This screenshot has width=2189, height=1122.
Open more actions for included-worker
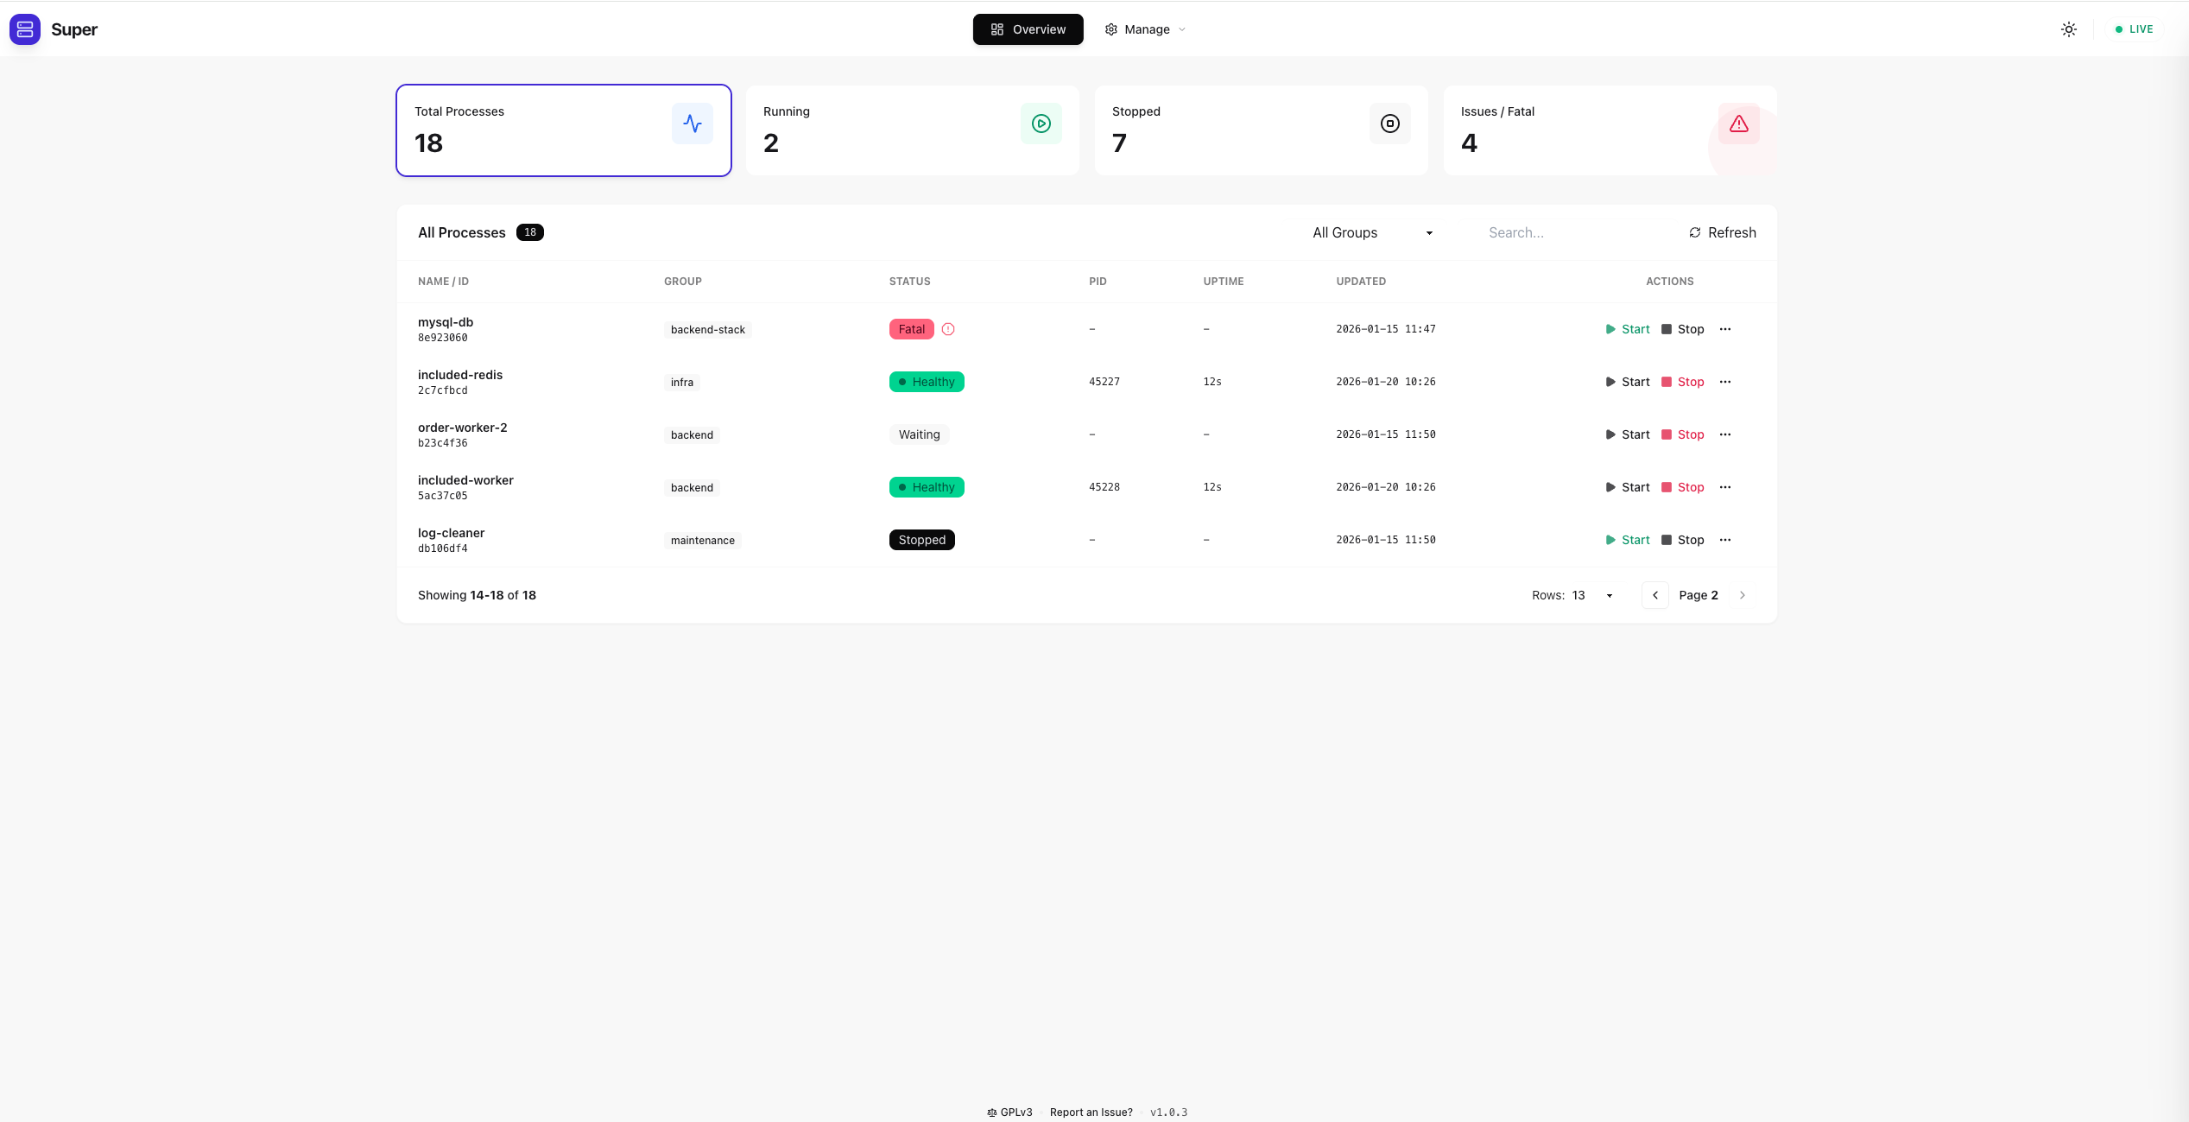(x=1725, y=487)
